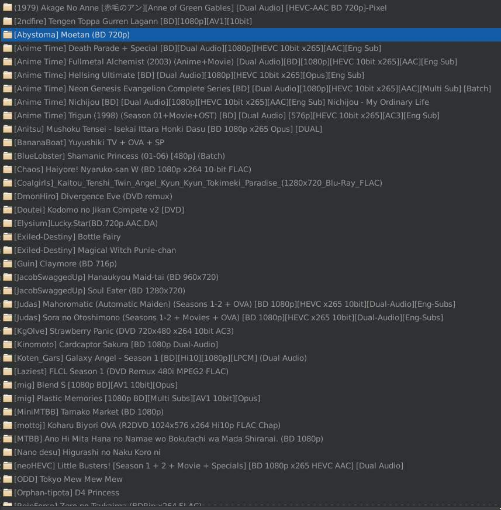Click the Elysium Lucky.Star folder icon
This screenshot has width=501, height=510.
(8, 223)
